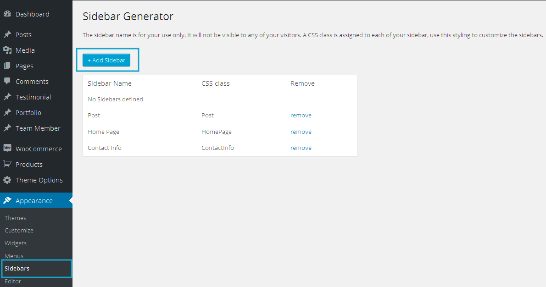Remove the Home Page sidebar
Screen dimensions: 546x287
[301, 132]
